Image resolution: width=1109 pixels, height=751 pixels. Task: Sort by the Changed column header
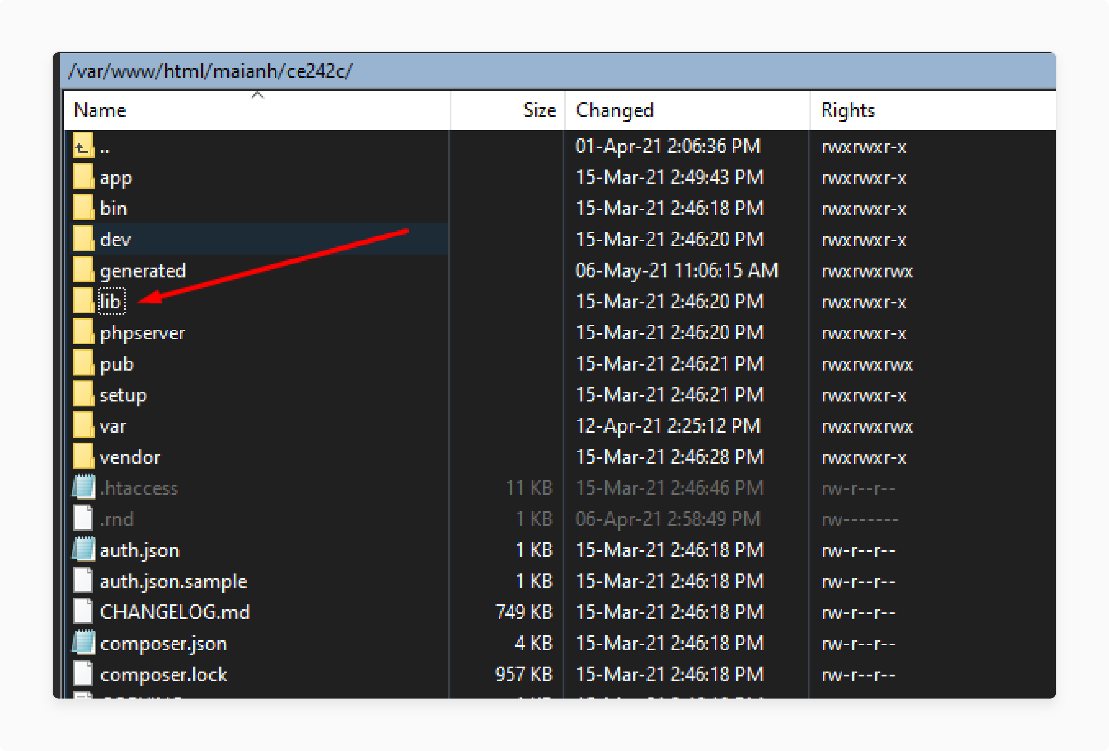[x=687, y=110]
